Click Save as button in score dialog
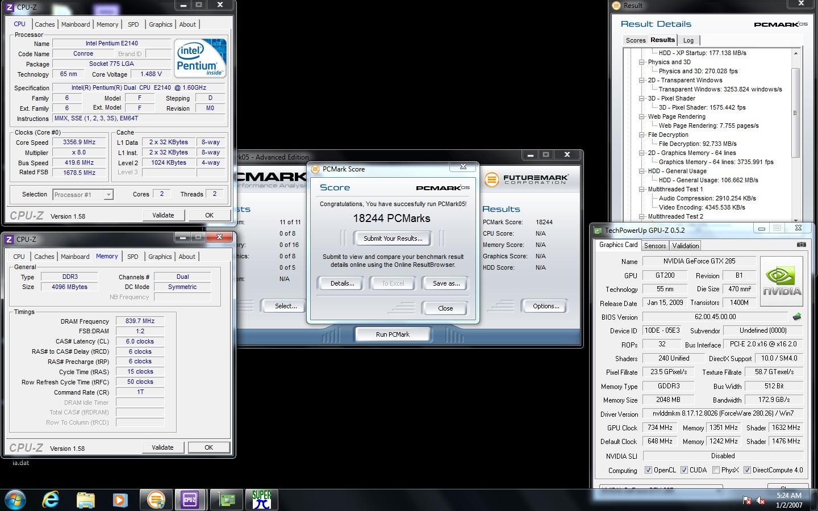818x511 pixels. coord(446,283)
